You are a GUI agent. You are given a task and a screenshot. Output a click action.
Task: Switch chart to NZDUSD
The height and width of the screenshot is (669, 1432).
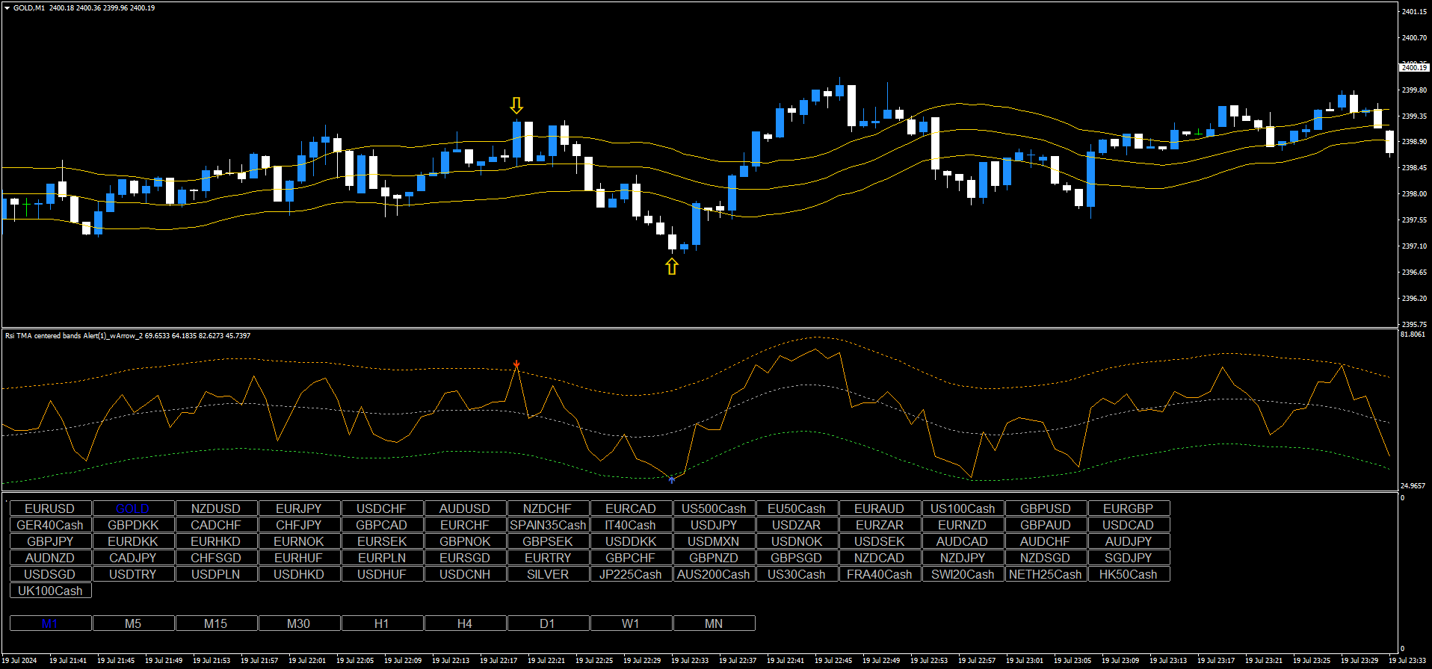pyautogui.click(x=216, y=508)
